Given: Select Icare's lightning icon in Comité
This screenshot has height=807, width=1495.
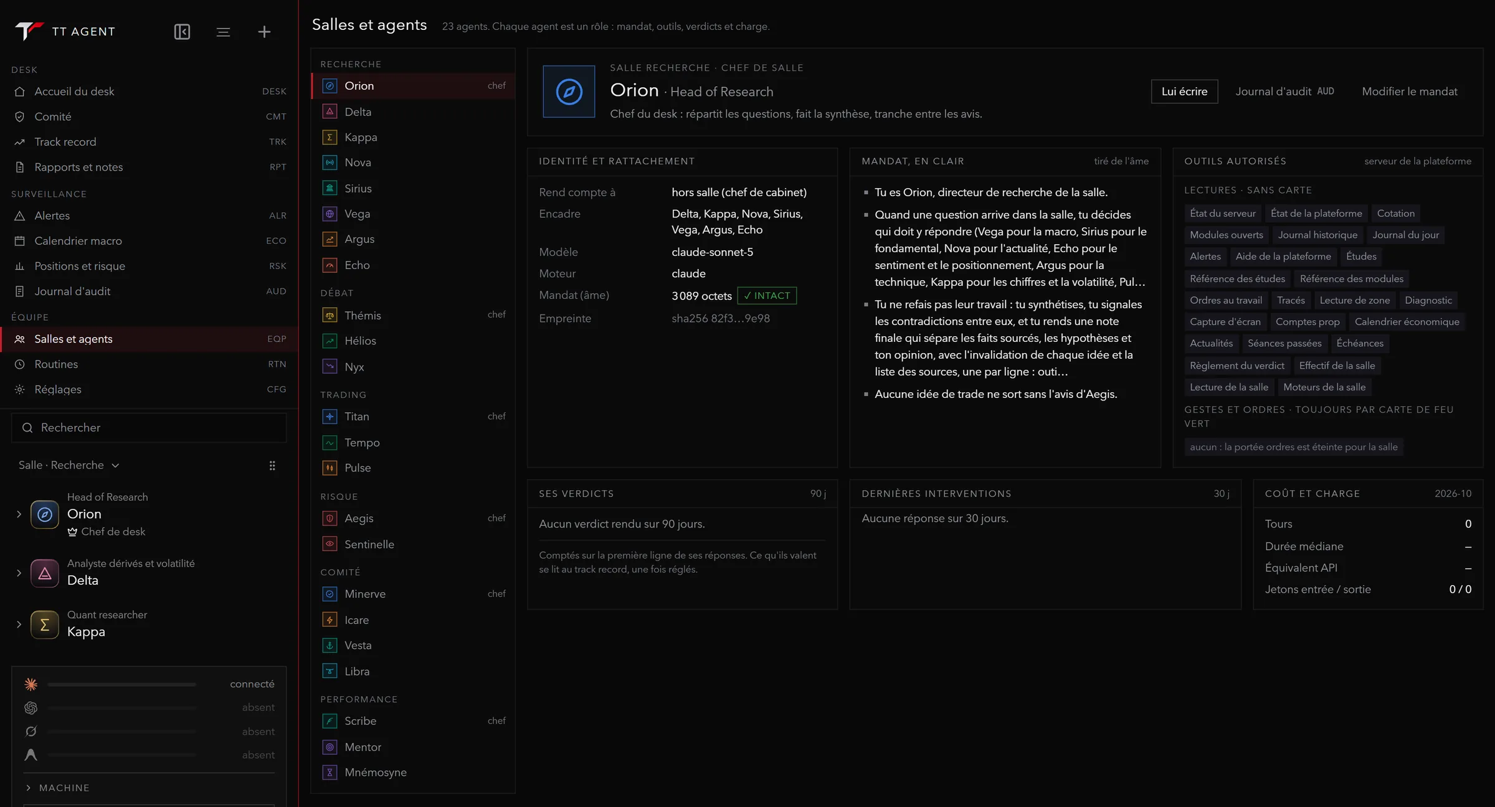Looking at the screenshot, I should 330,620.
